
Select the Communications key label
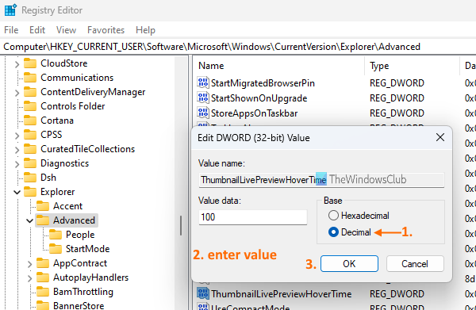[x=77, y=78]
